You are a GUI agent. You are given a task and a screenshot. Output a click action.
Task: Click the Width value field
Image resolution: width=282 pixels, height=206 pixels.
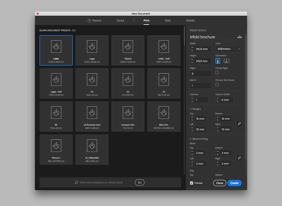pyautogui.click(x=203, y=49)
